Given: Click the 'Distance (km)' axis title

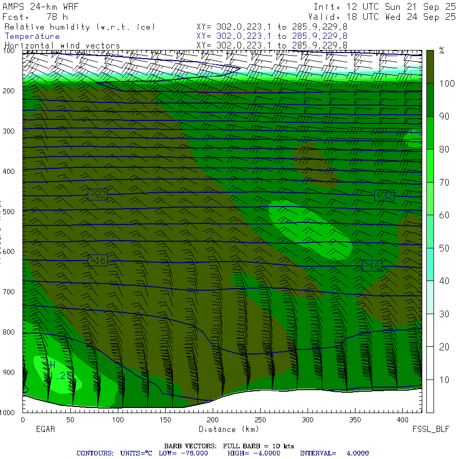Looking at the screenshot, I should tap(229, 429).
